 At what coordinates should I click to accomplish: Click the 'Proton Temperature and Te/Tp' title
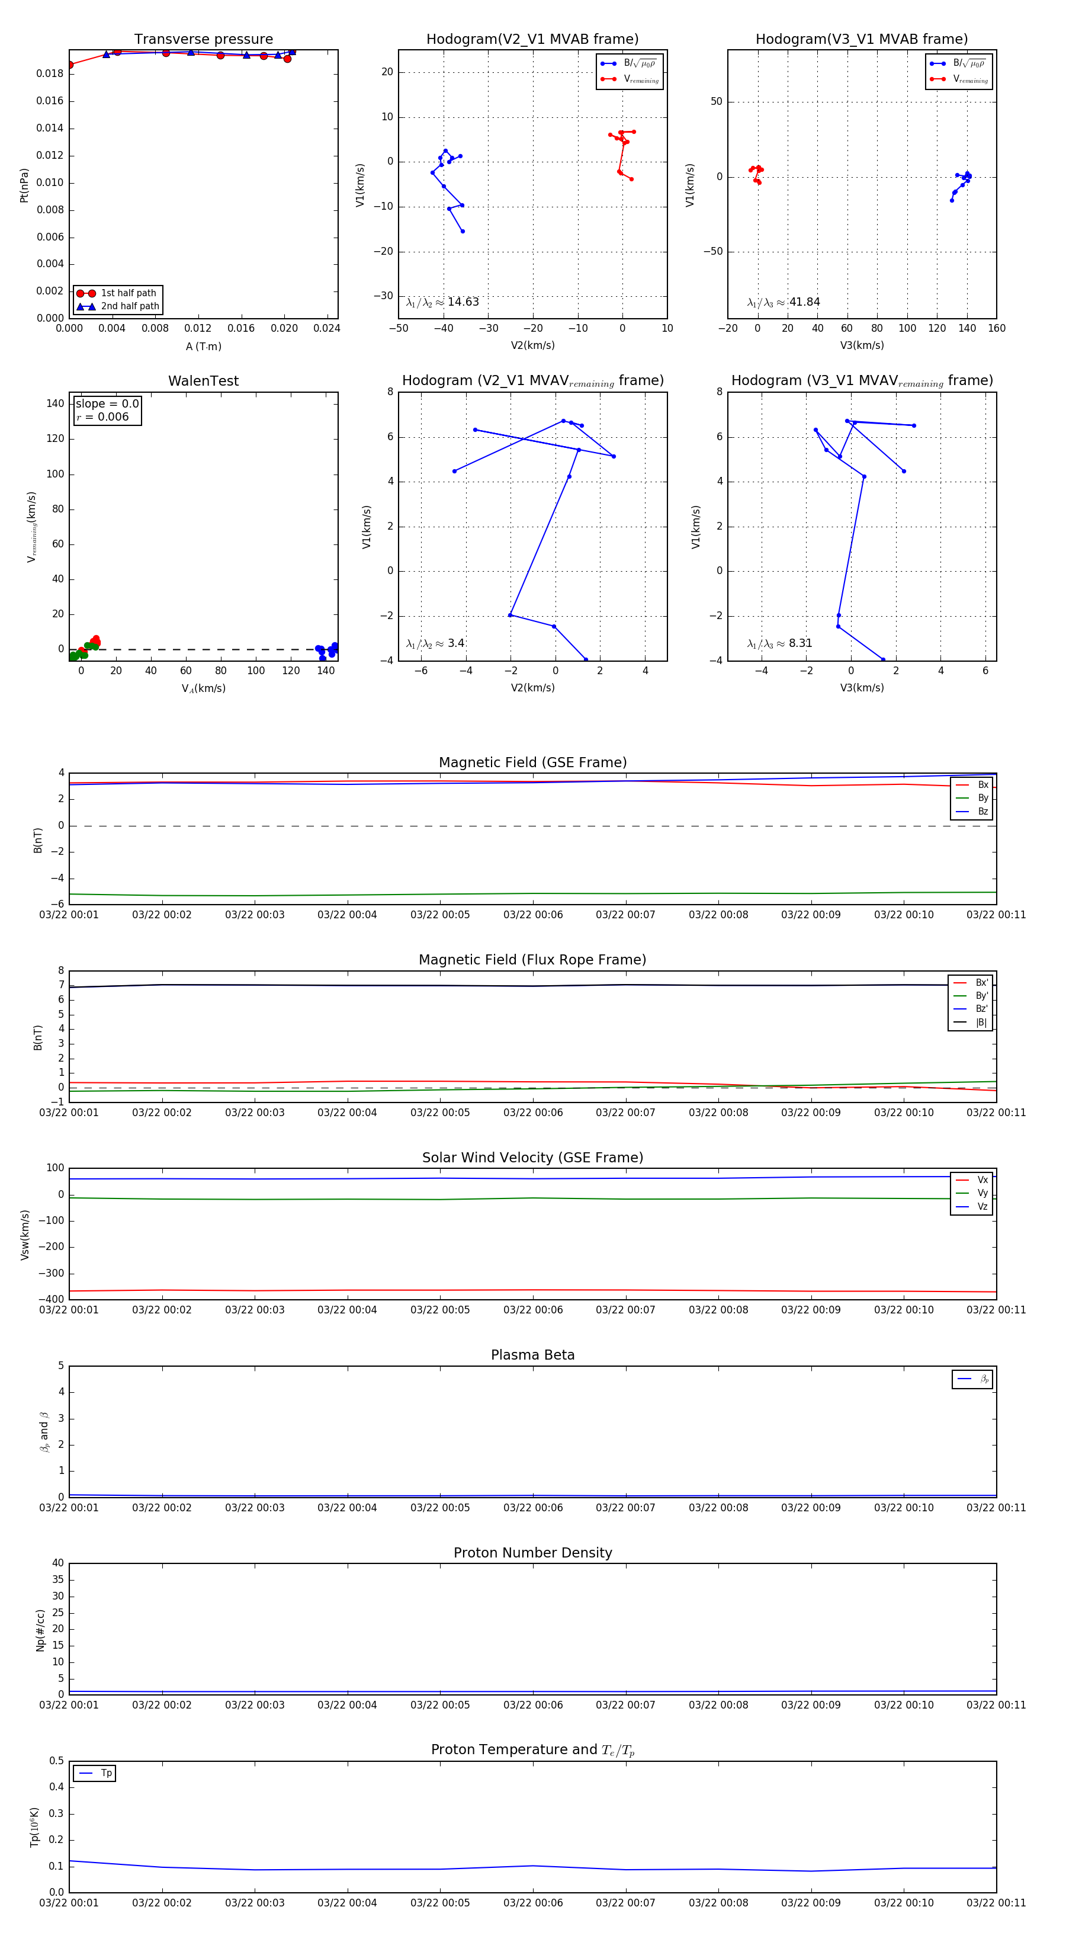[x=532, y=1750]
